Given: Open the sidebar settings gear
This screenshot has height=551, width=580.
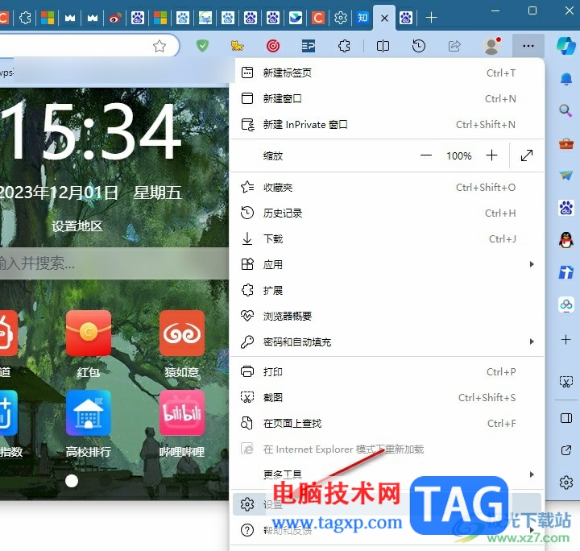Looking at the screenshot, I should [566, 483].
